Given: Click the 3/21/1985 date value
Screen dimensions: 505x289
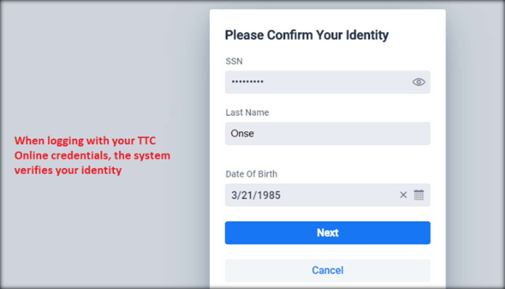Looking at the screenshot, I should (x=256, y=195).
